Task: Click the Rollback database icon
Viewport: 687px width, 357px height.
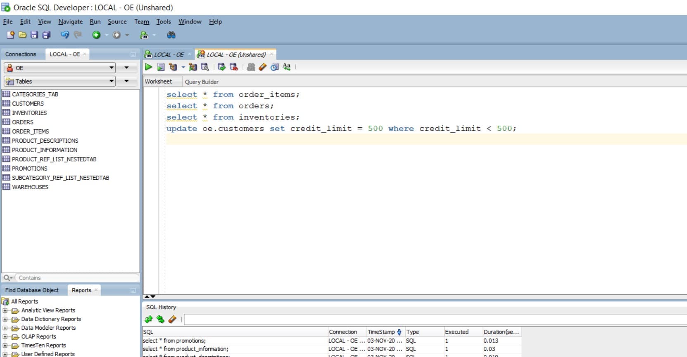Action: [x=234, y=67]
